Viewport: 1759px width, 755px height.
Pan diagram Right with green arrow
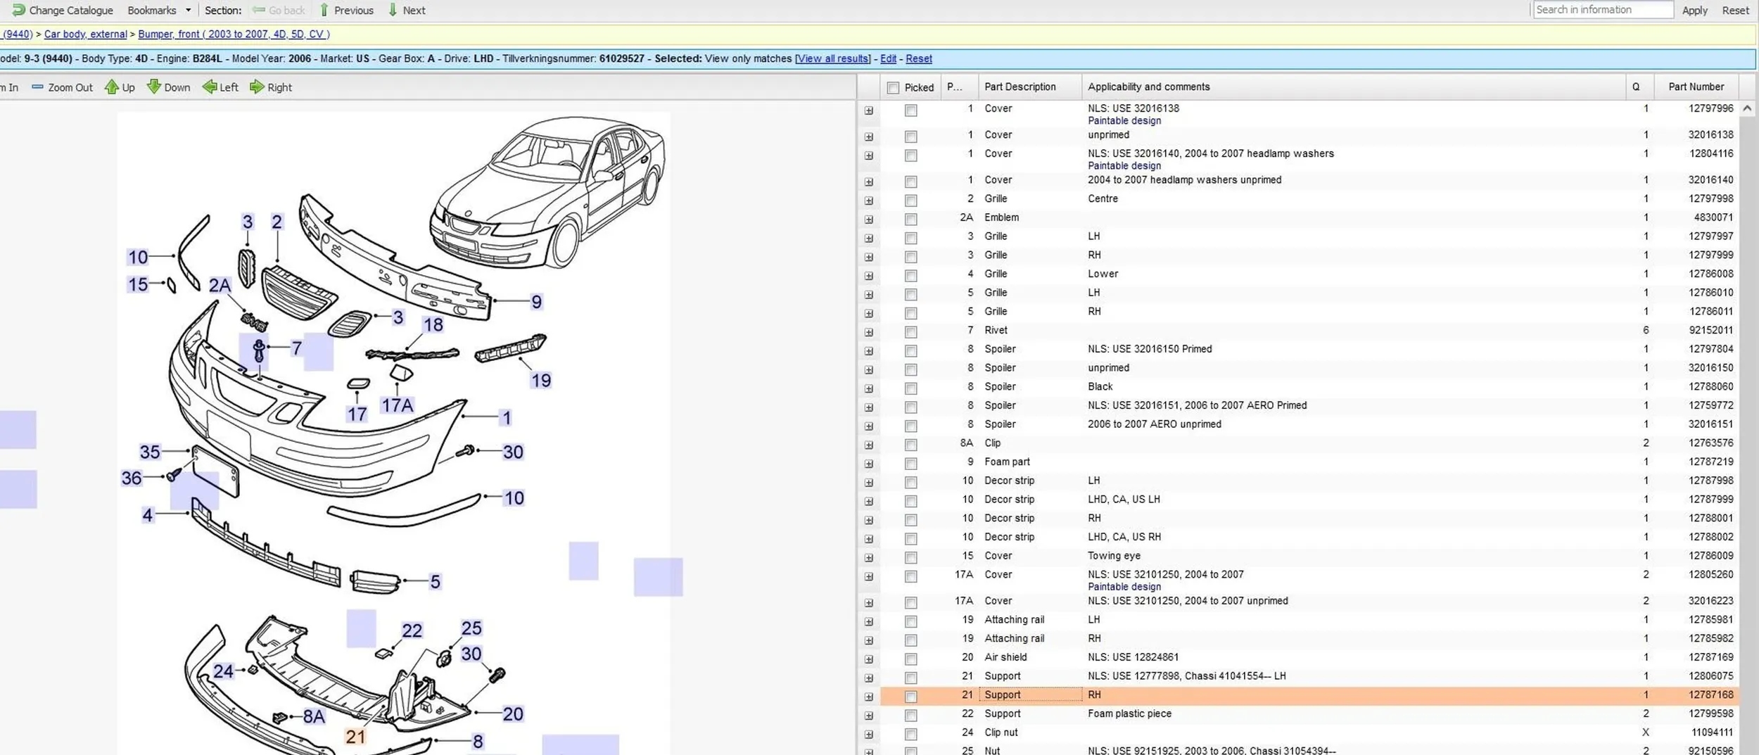[x=257, y=87]
